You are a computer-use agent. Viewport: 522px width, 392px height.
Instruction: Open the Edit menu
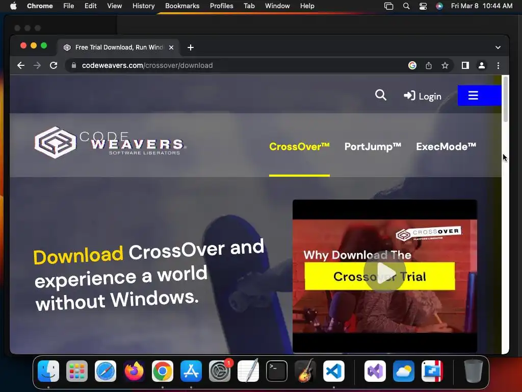91,6
